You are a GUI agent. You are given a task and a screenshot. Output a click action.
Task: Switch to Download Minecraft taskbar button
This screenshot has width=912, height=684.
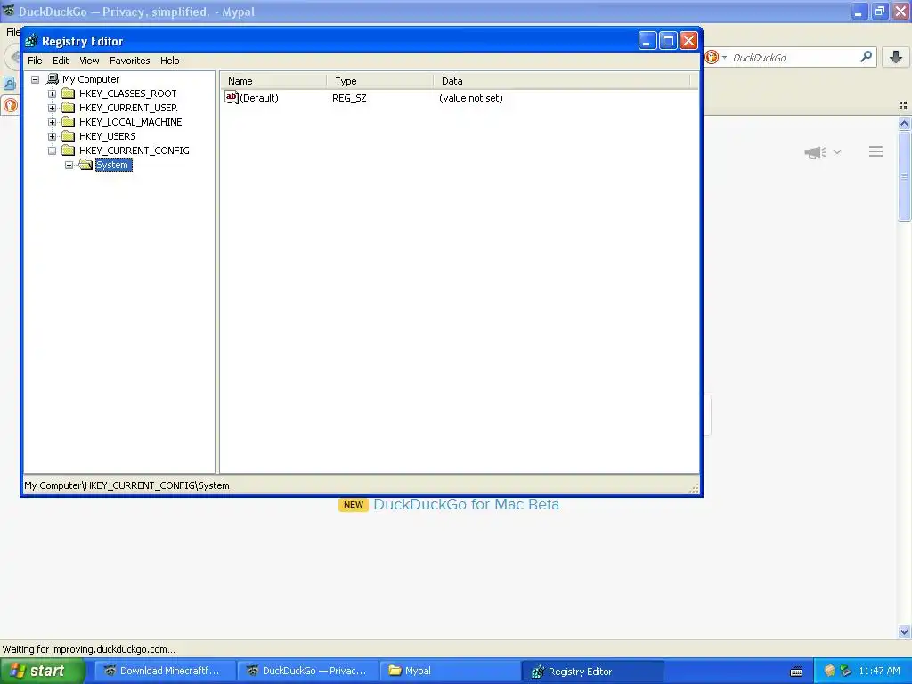(165, 671)
